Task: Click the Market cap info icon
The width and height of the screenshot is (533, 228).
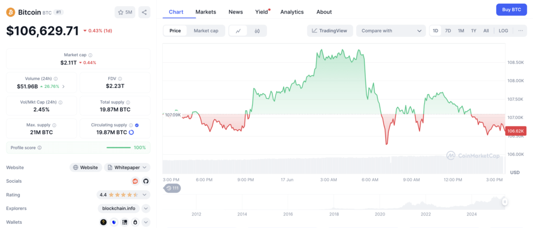Action: (x=91, y=55)
